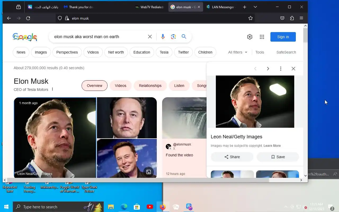The width and height of the screenshot is (339, 212).
Task: Switch to the WebTV Redialed tab
Action: coord(149,7)
